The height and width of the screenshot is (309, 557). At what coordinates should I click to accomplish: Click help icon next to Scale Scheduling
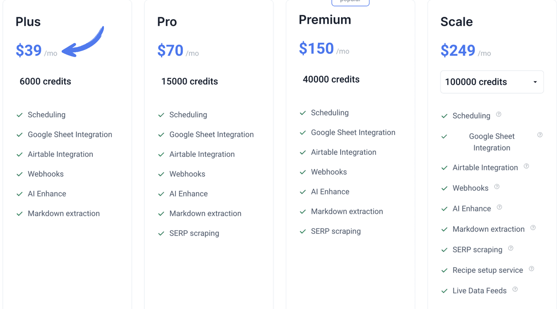499,115
